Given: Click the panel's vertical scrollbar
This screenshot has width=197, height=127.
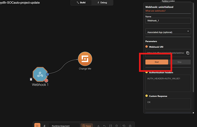Looking at the screenshot, I should tap(193, 47).
